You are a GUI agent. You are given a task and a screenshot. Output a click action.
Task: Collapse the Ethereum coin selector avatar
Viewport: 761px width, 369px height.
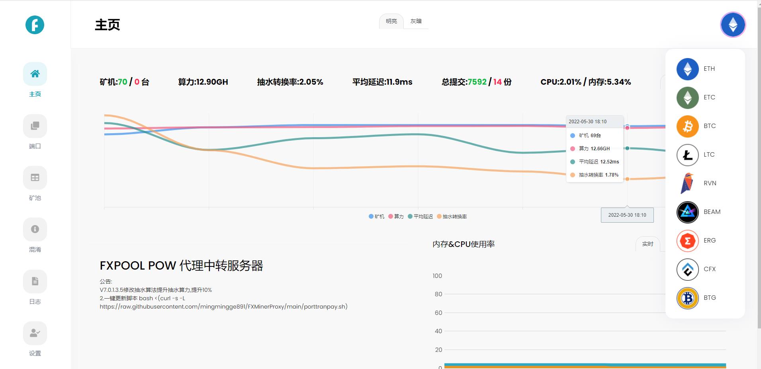tap(733, 25)
